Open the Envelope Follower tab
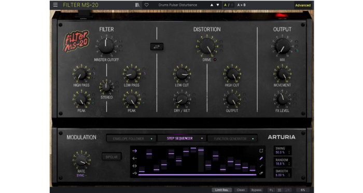Screen dimensions: 363x193 click(x=132, y=139)
